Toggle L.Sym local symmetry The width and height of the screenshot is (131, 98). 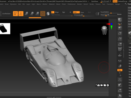coord(120,61)
